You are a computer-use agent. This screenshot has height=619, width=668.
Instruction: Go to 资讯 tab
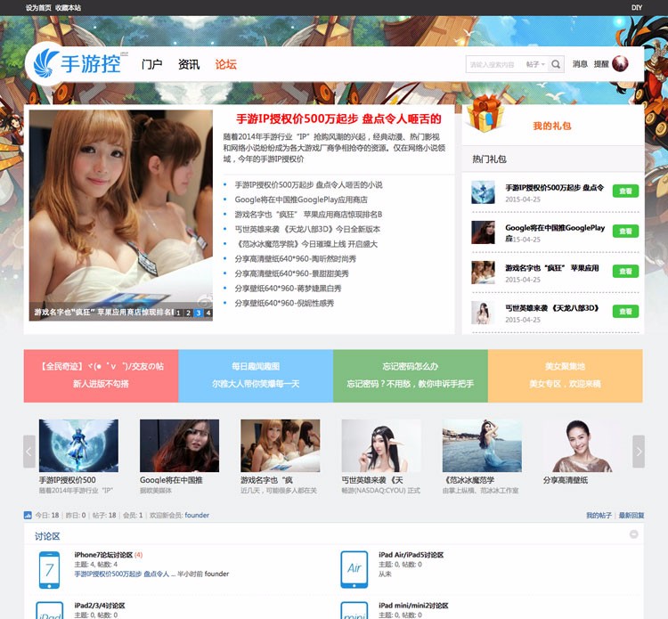[189, 64]
